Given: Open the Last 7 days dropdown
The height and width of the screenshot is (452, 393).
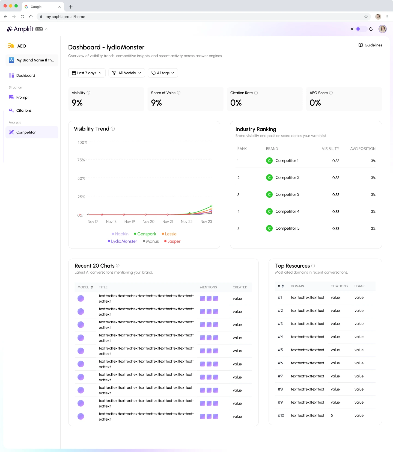Looking at the screenshot, I should coord(87,73).
